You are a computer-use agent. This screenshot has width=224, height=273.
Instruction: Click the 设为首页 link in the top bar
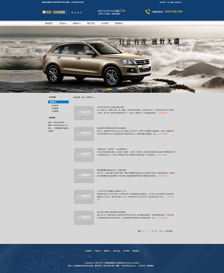tap(162, 2)
